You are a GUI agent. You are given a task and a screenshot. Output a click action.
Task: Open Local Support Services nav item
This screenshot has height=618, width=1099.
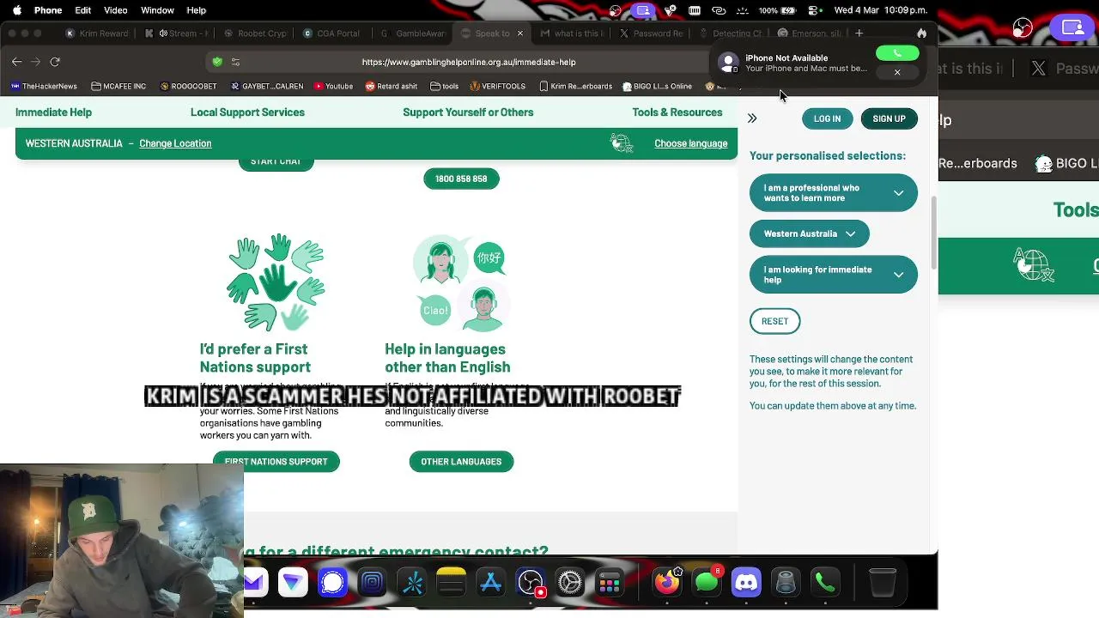coord(247,112)
